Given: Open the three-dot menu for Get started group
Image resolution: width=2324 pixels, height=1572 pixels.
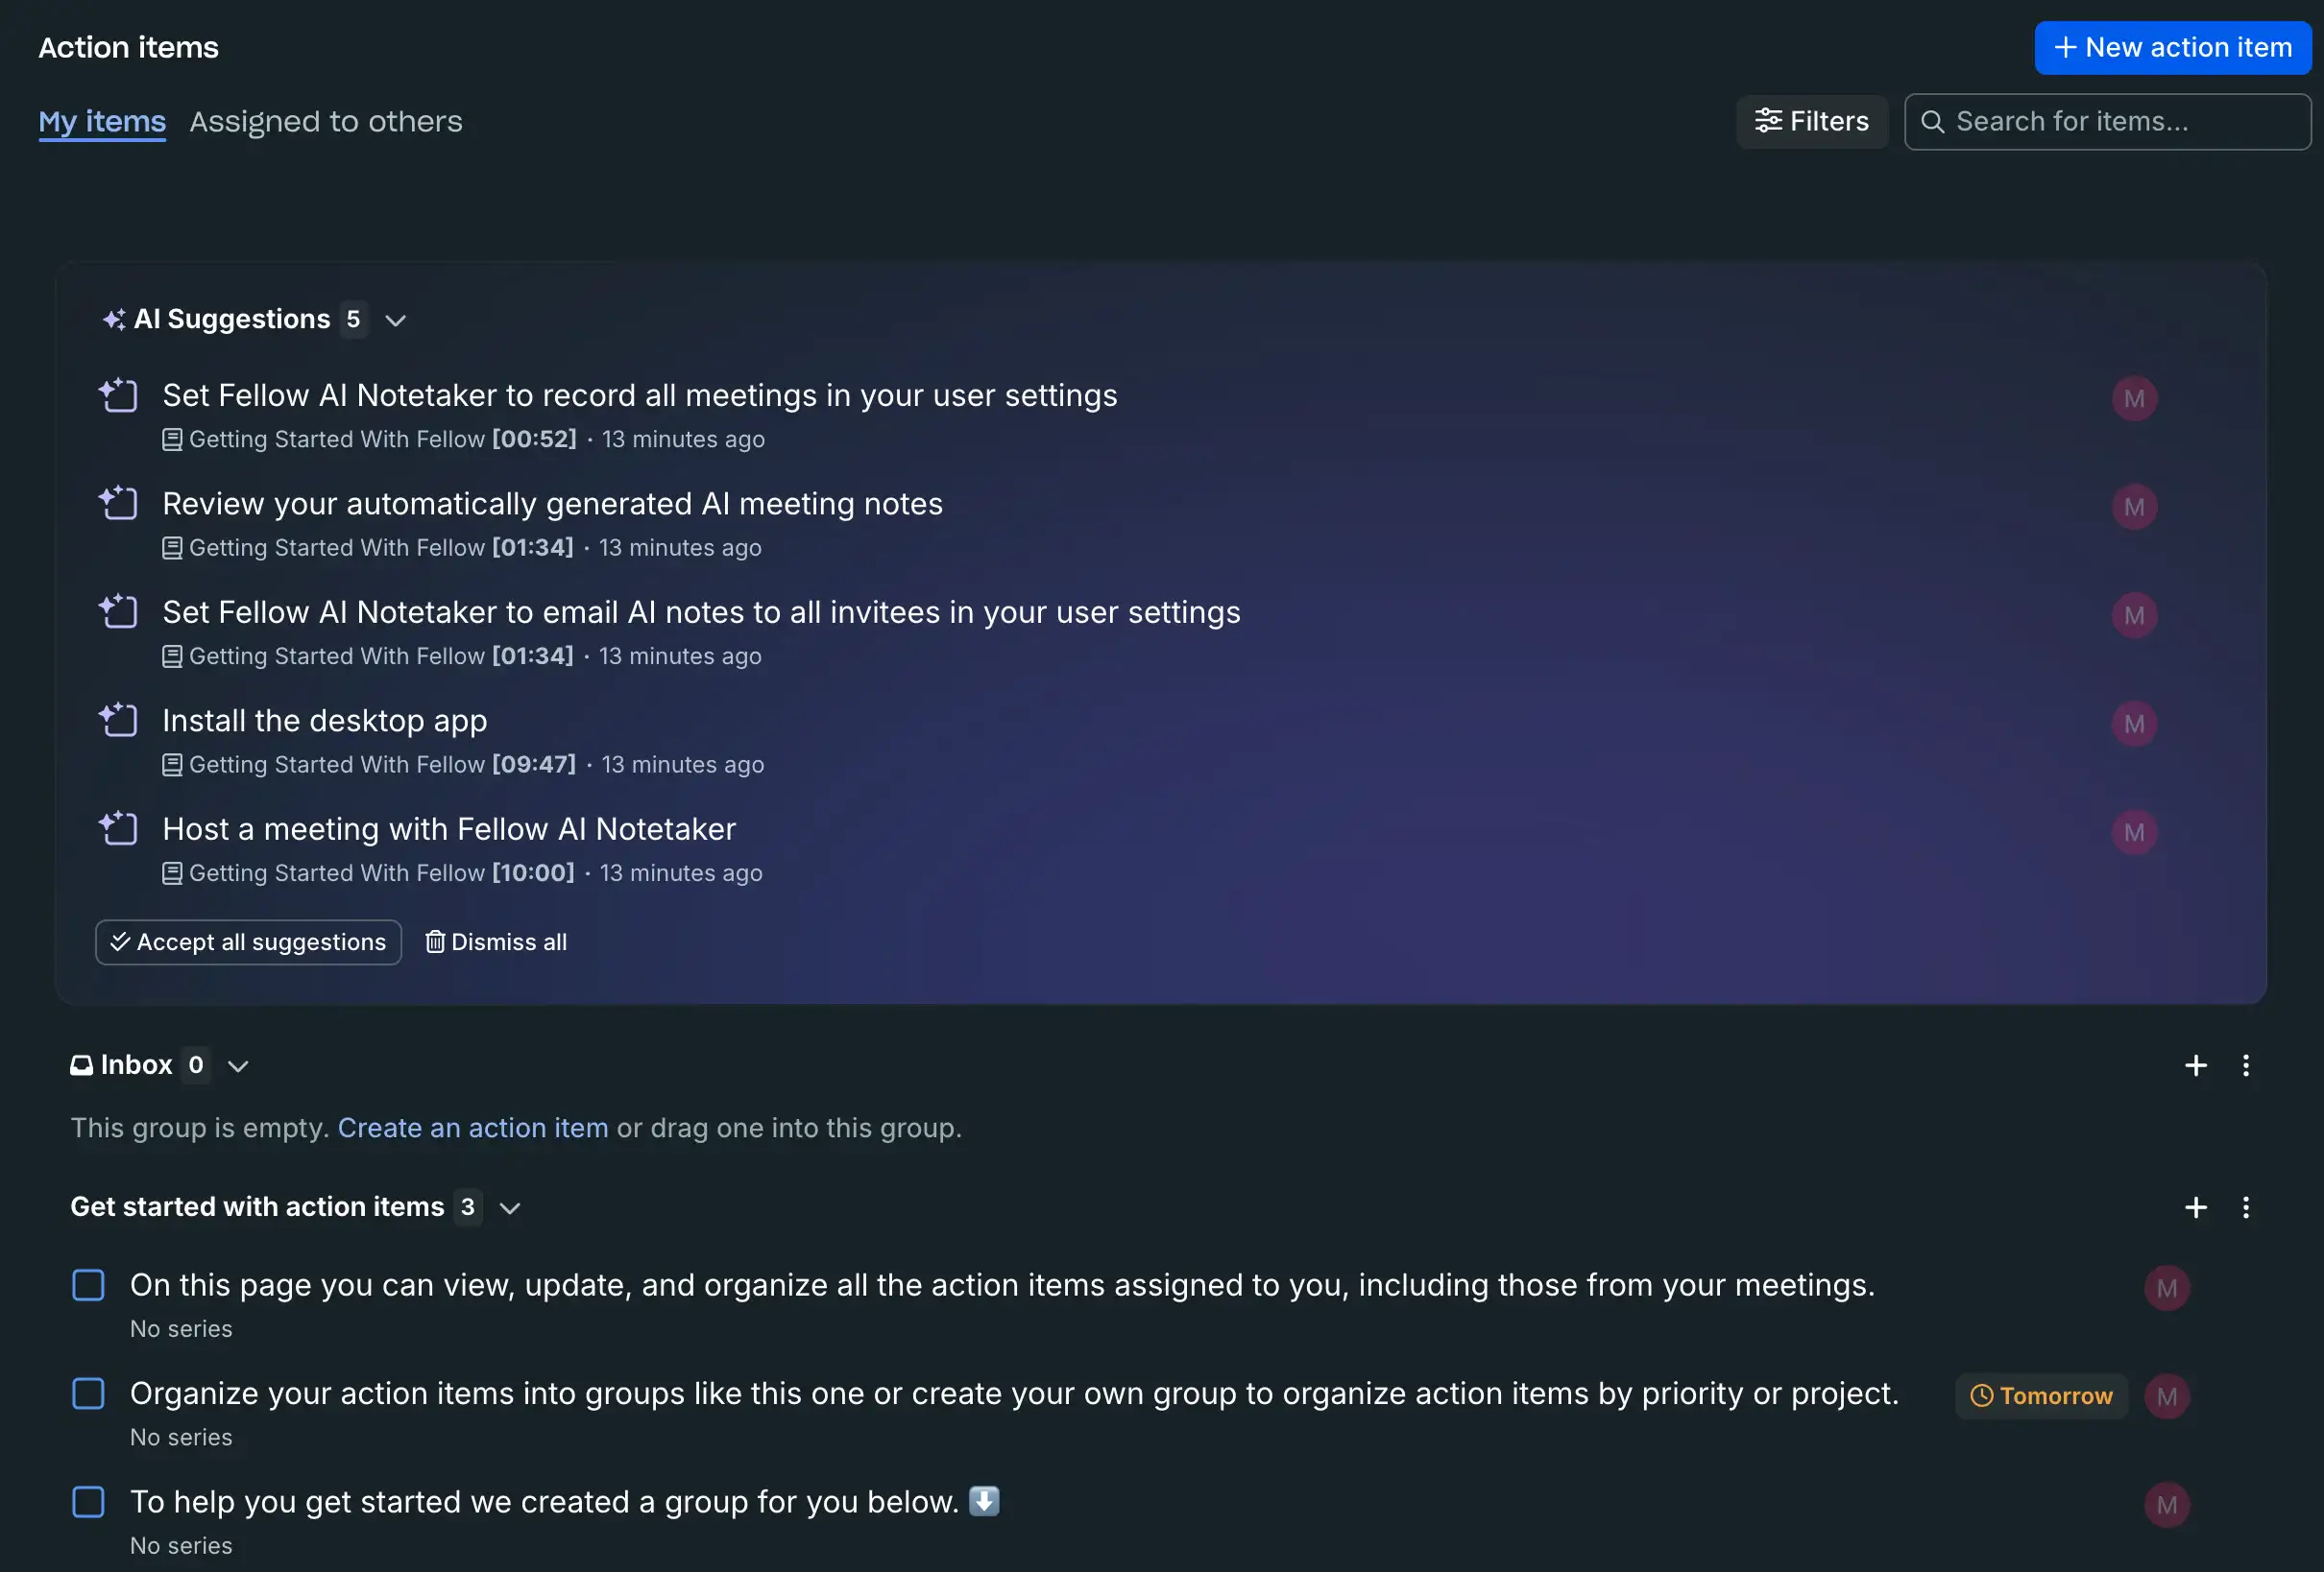Looking at the screenshot, I should (2246, 1207).
